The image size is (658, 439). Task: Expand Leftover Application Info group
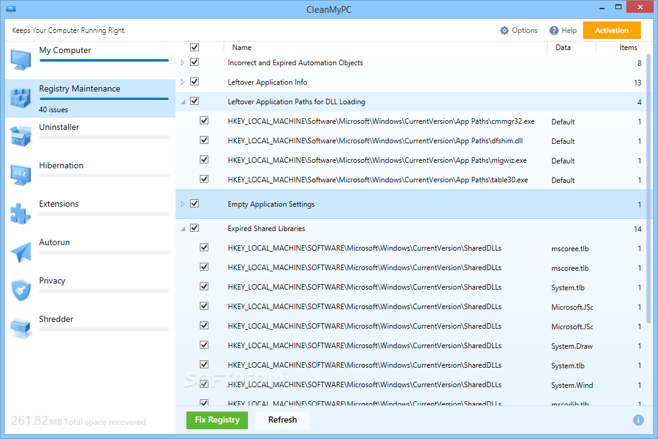(x=183, y=82)
